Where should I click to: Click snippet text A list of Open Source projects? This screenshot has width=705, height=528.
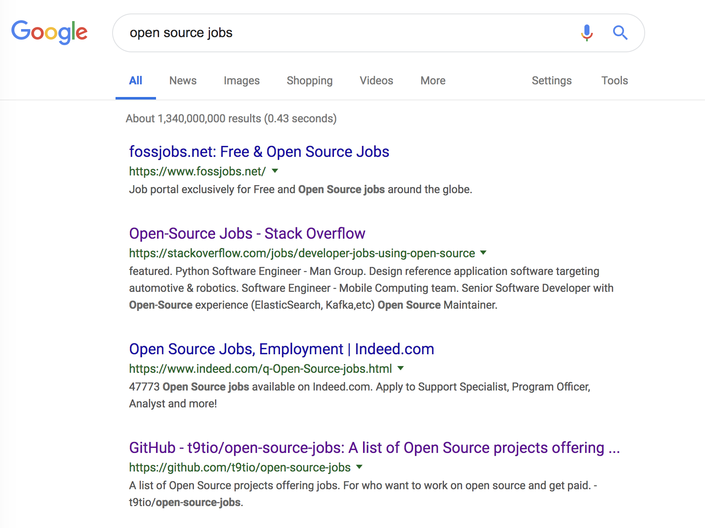tap(363, 494)
